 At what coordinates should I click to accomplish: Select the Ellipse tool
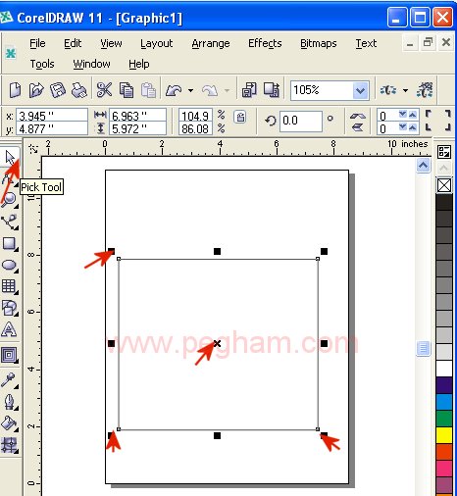[x=10, y=265]
